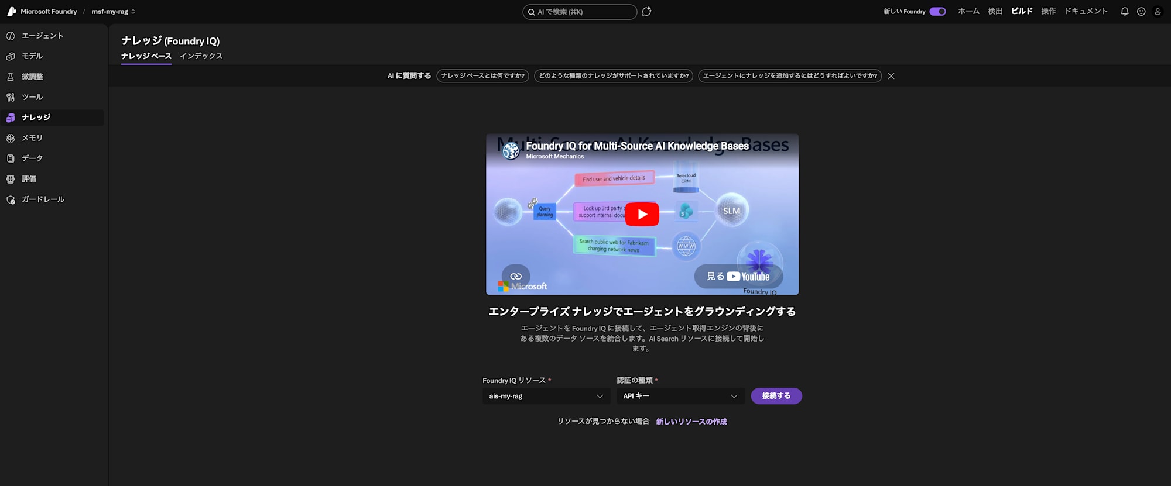Screen dimensions: 1171x486
Task: Play the Foundry IQ video
Action: 642,214
